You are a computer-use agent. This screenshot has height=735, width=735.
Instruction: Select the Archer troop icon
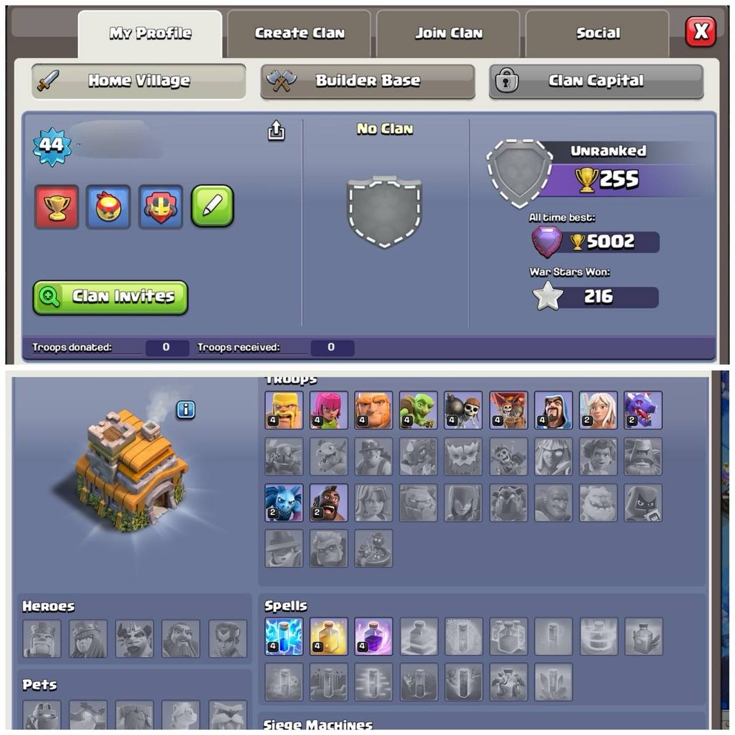tap(329, 410)
